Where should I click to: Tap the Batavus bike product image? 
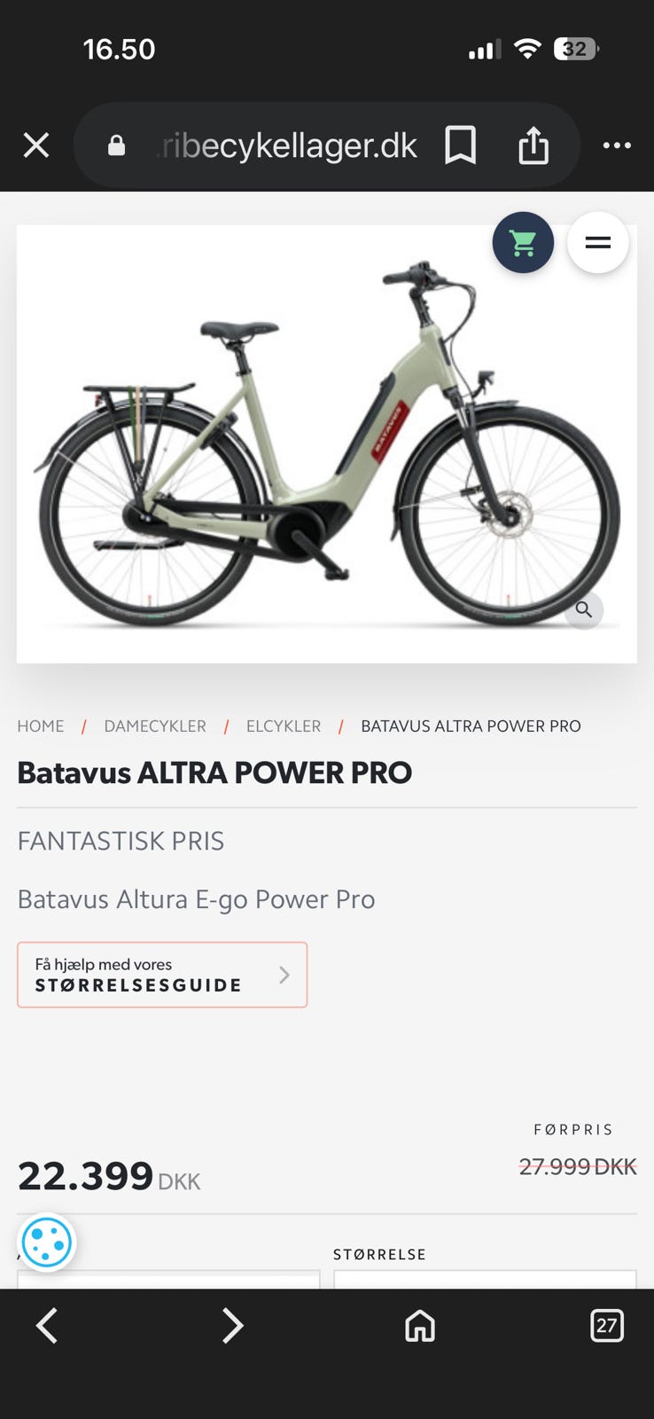(327, 443)
